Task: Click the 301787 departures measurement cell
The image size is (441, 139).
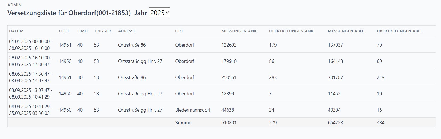Action: point(335,77)
